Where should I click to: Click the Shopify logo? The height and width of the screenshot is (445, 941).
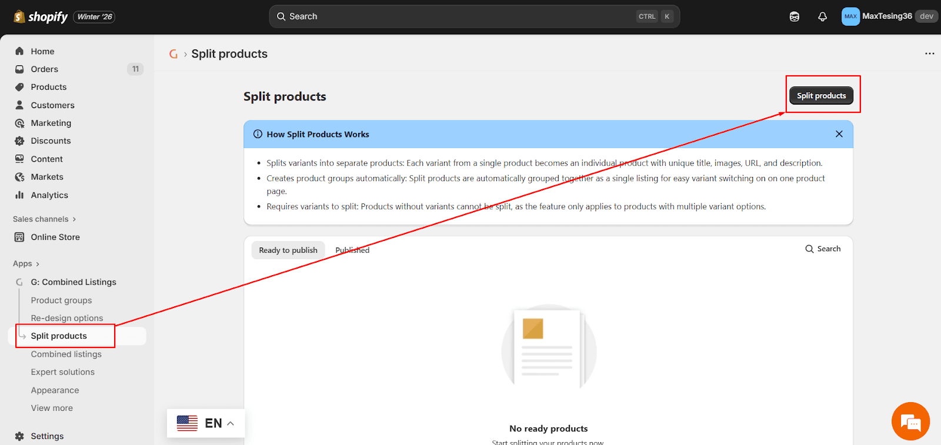pyautogui.click(x=41, y=16)
